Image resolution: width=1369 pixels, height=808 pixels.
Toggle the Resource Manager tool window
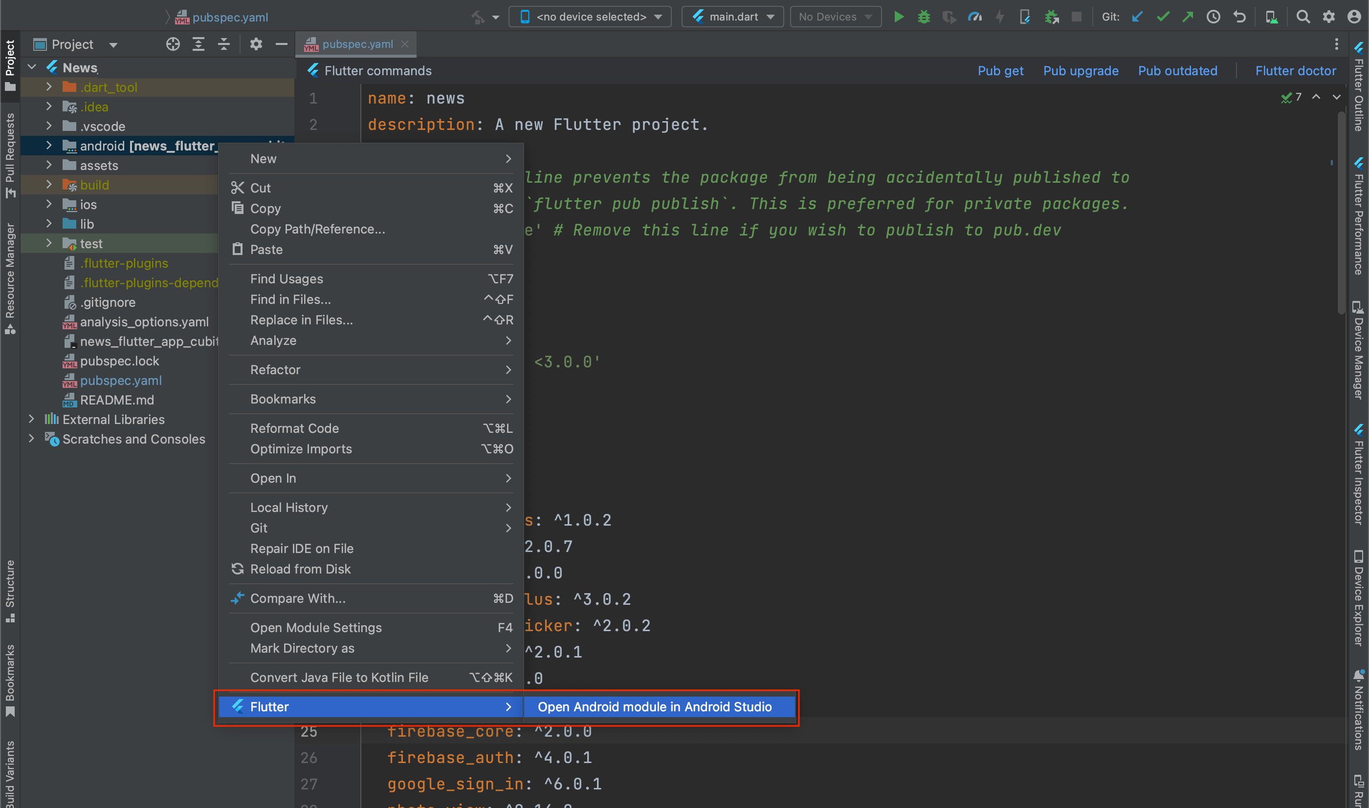pos(10,277)
